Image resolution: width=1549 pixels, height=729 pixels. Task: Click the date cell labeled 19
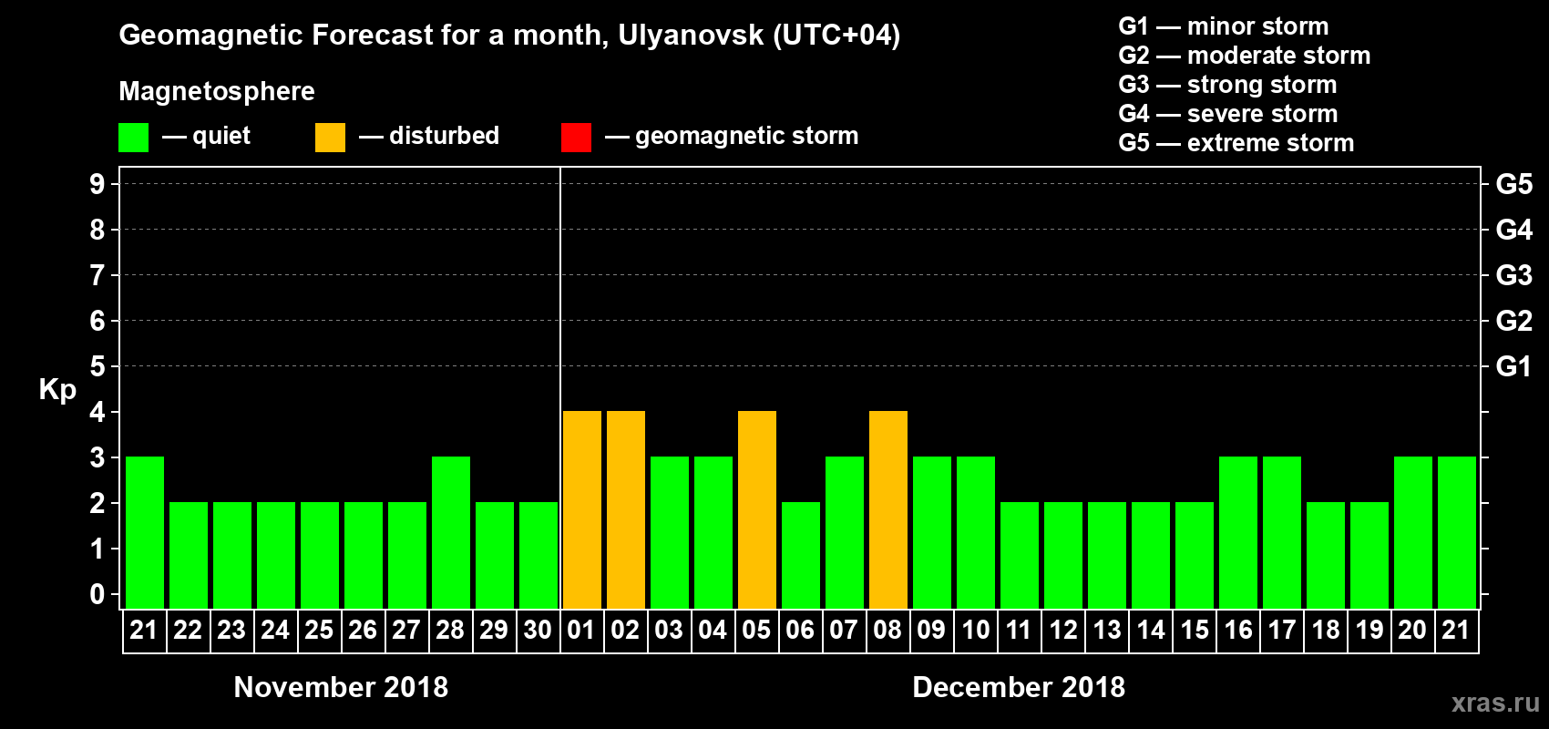coord(1369,631)
